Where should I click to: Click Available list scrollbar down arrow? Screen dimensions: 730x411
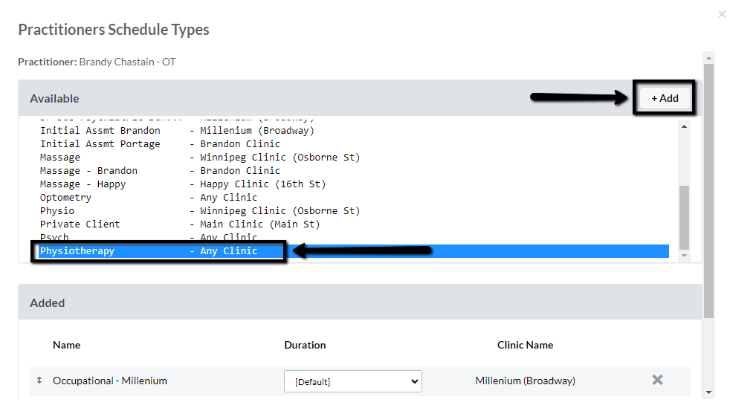[684, 256]
